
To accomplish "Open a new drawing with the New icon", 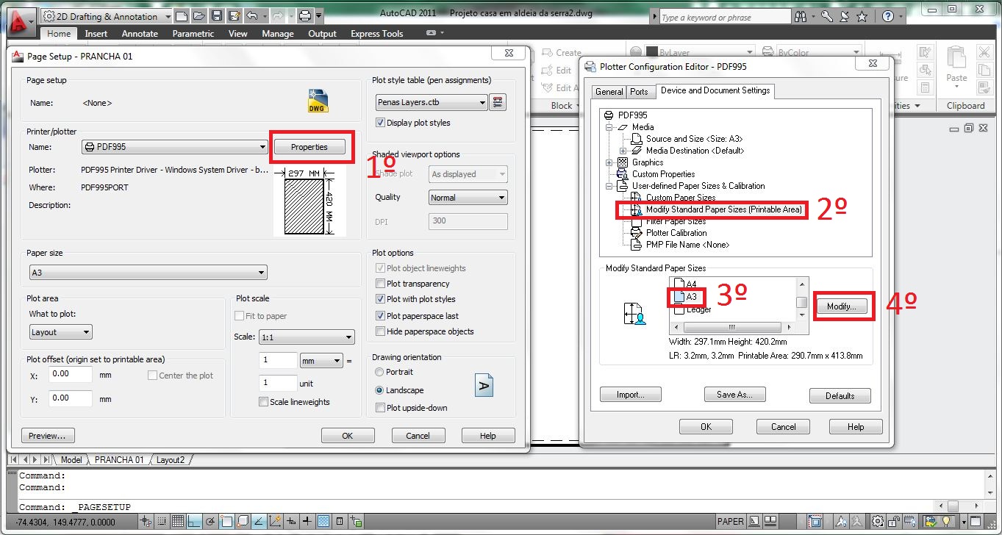I will pyautogui.click(x=182, y=15).
